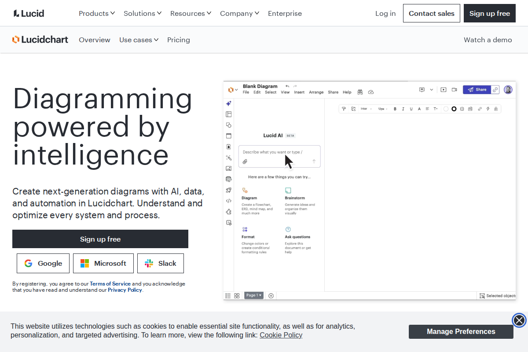
Task: Click the binoculars find icon
Action: 360,92
